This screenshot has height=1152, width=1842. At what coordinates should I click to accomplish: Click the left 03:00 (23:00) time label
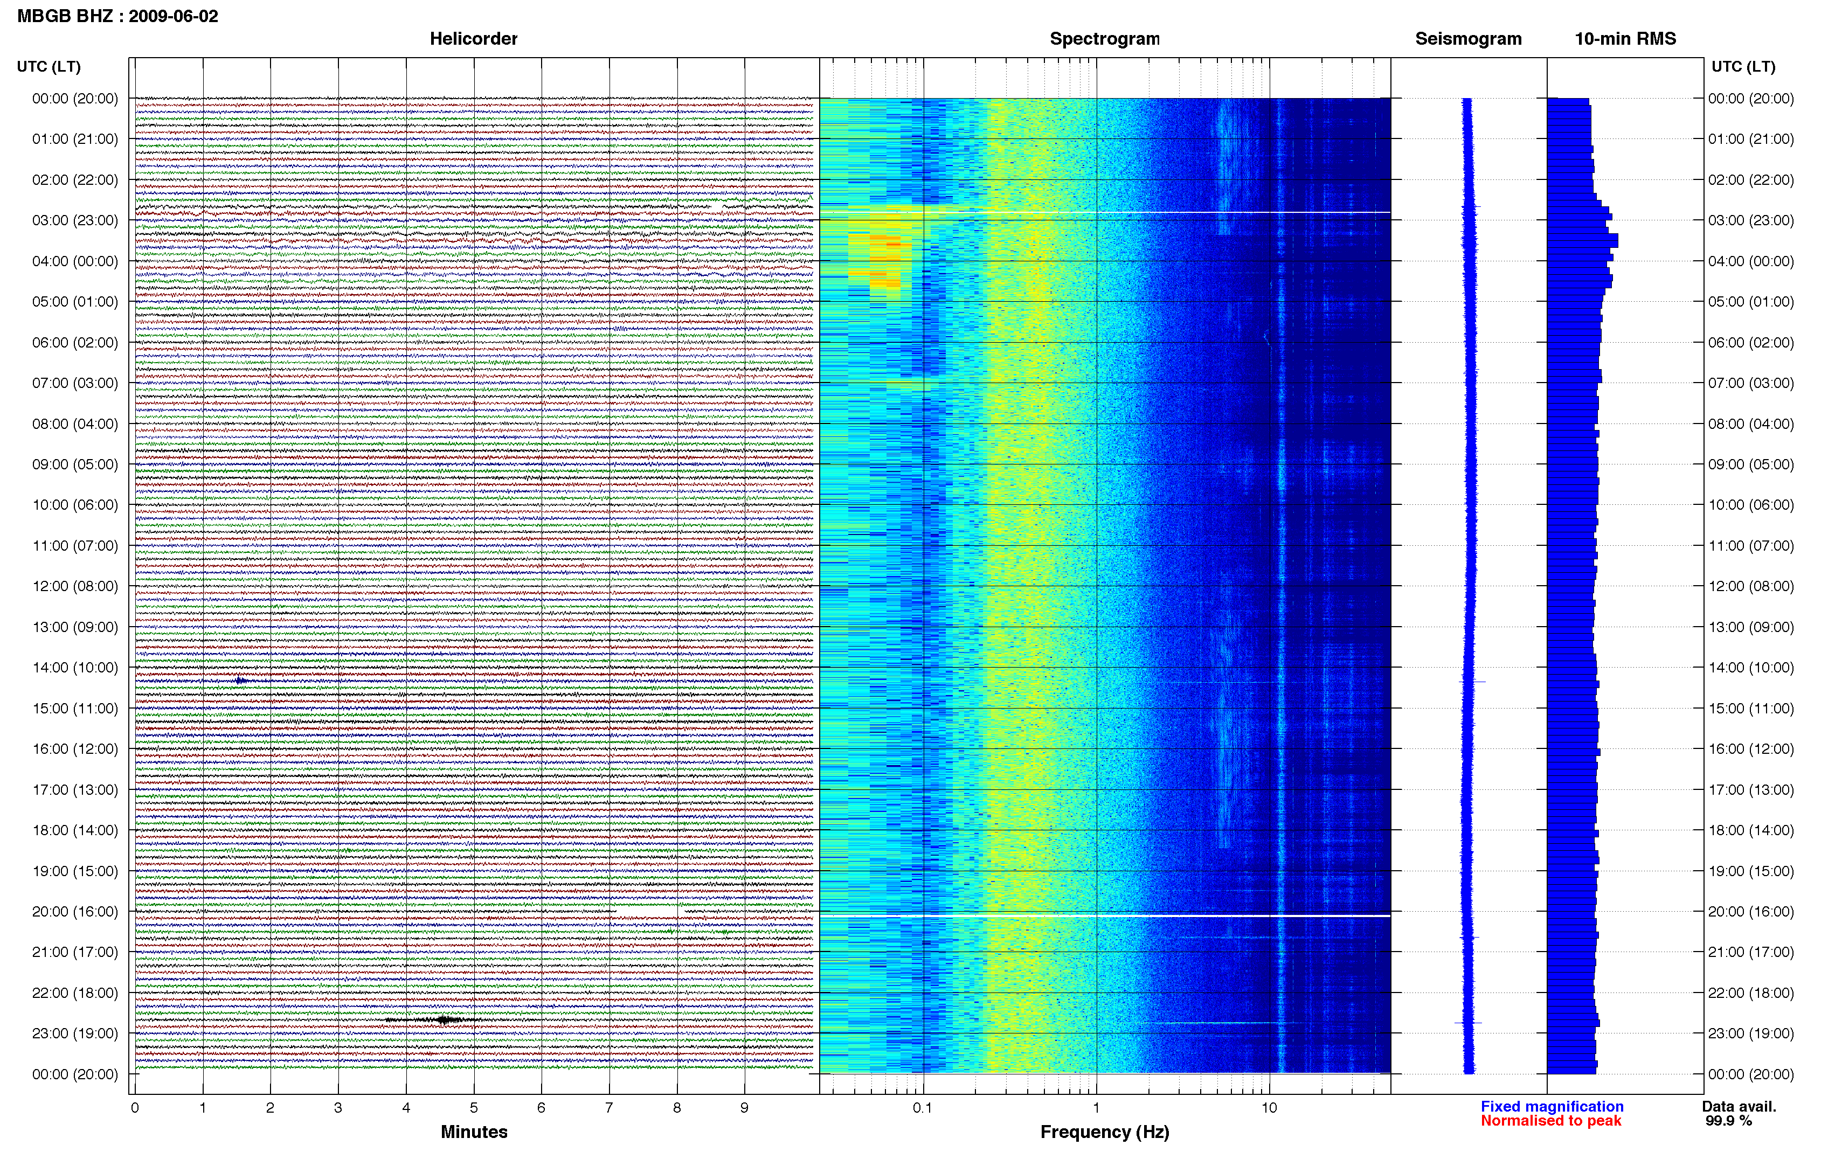(75, 220)
